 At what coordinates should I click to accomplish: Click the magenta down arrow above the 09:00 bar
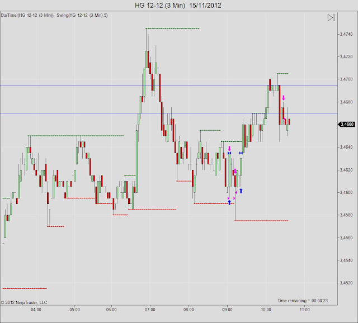pos(229,149)
